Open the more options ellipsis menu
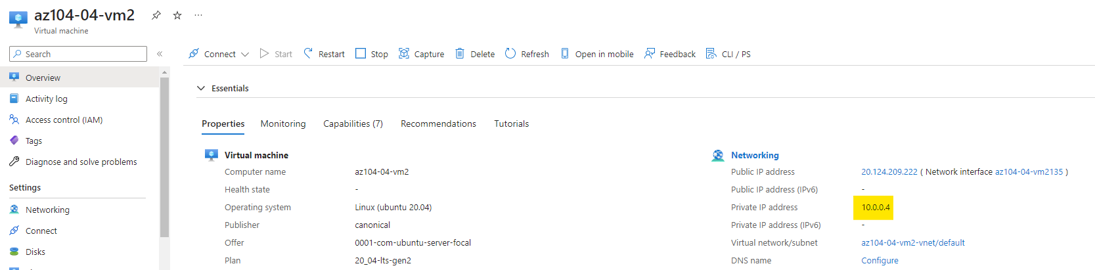Image resolution: width=1095 pixels, height=270 pixels. [198, 15]
